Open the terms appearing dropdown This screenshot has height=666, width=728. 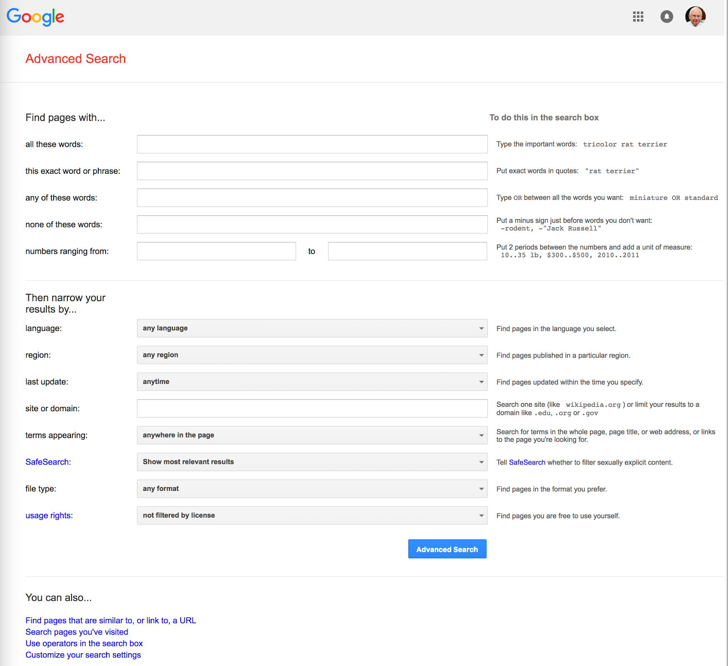click(312, 435)
